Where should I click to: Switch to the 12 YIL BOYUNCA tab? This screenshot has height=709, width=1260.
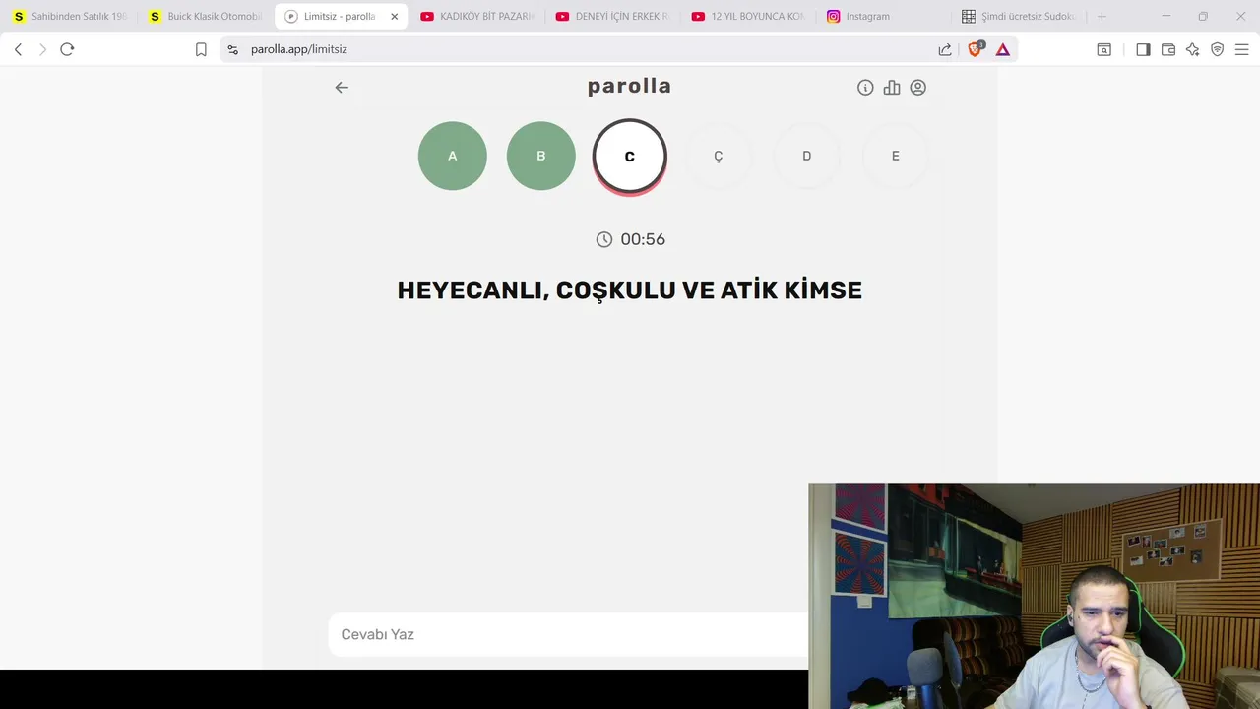tap(749, 16)
